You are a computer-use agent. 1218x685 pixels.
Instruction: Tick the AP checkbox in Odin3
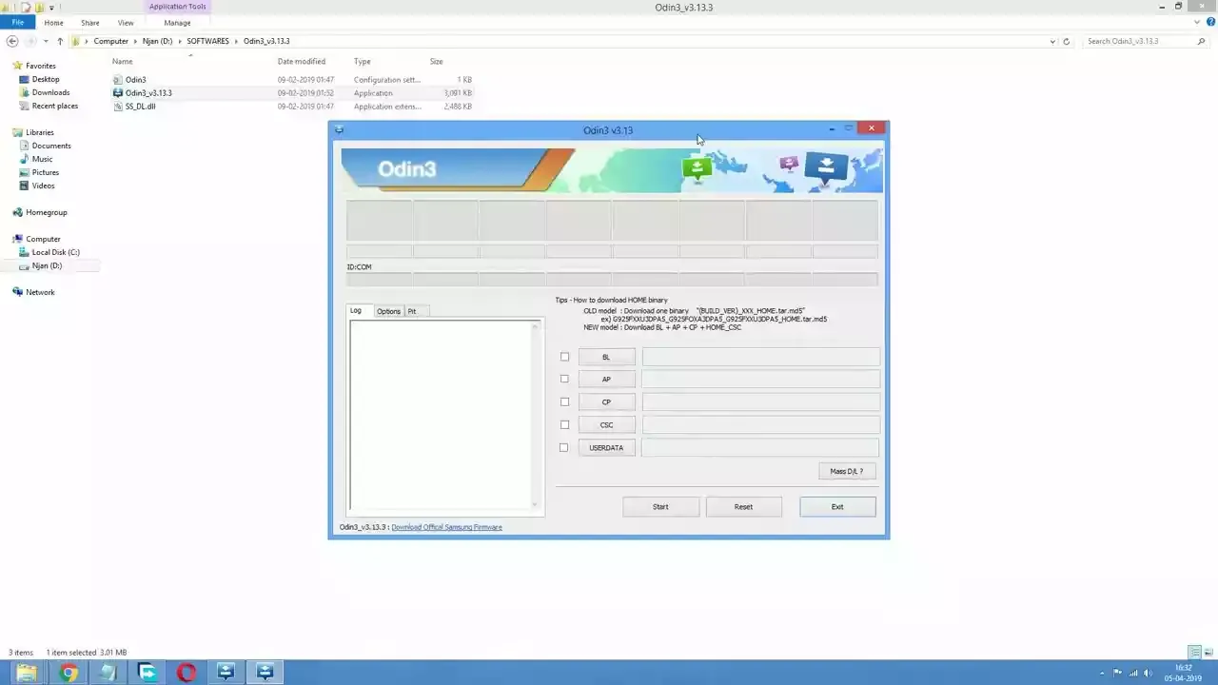pos(564,379)
